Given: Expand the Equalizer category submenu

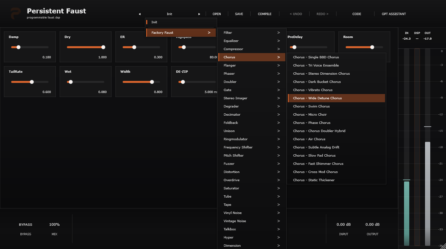Looking at the screenshot, I should tap(252, 41).
